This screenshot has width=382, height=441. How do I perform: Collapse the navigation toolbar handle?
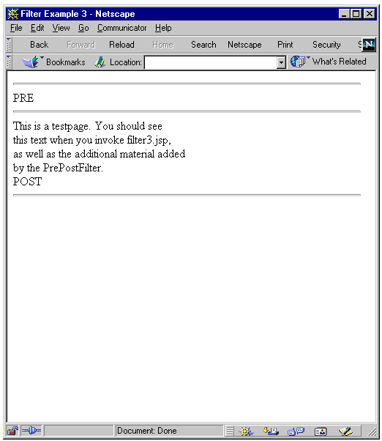[9, 45]
